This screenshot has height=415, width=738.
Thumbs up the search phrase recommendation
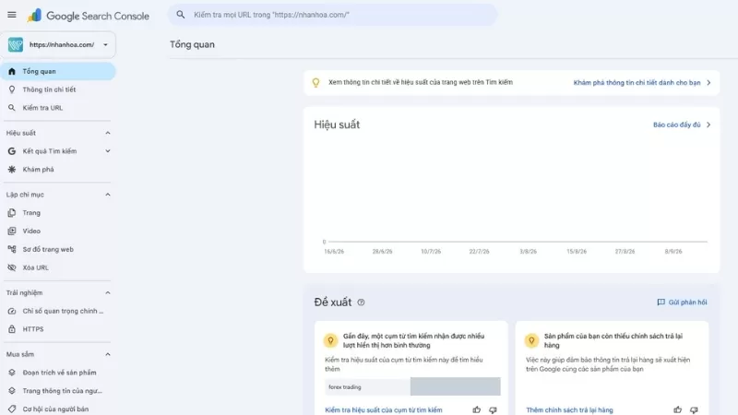click(477, 409)
